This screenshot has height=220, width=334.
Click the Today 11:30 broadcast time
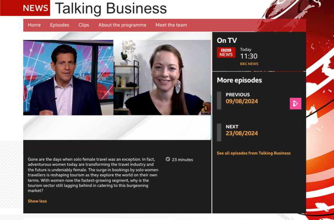248,56
